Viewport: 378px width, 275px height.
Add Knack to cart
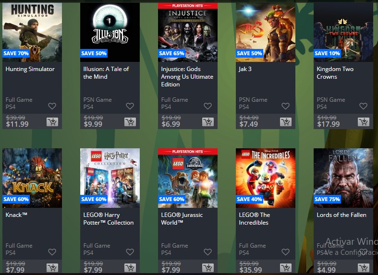(x=52, y=267)
